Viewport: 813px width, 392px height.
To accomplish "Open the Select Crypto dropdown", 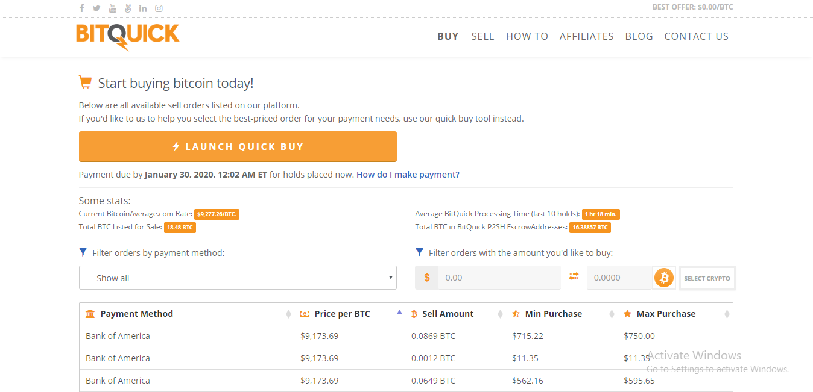I will (707, 278).
